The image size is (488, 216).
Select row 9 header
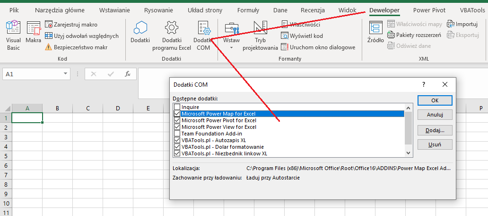click(x=6, y=194)
